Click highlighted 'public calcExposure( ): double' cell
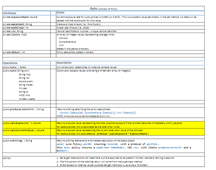 [x=27, y=125]
